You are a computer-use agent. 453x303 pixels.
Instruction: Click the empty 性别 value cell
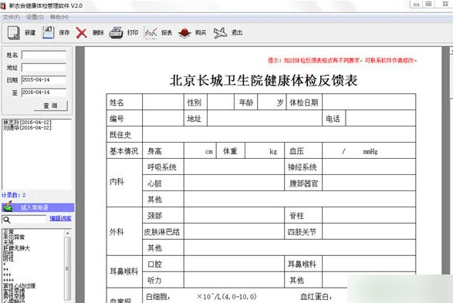click(x=221, y=102)
